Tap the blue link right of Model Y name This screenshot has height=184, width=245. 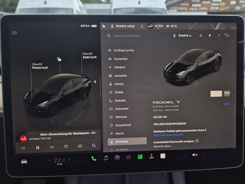point(227,104)
